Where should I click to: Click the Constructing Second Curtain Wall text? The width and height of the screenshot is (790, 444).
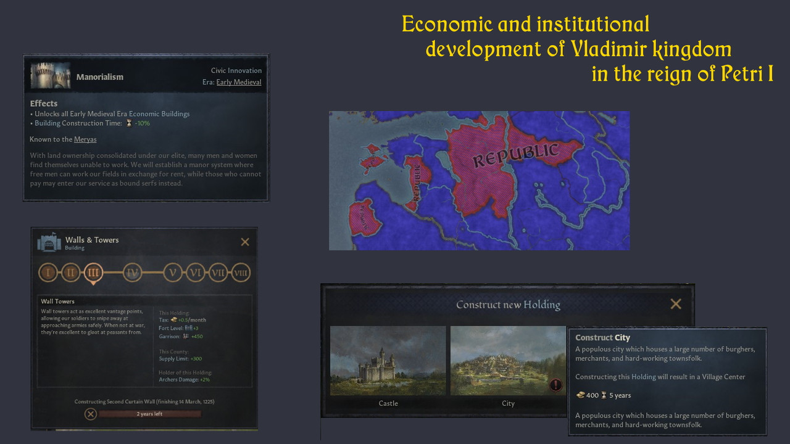coord(144,401)
